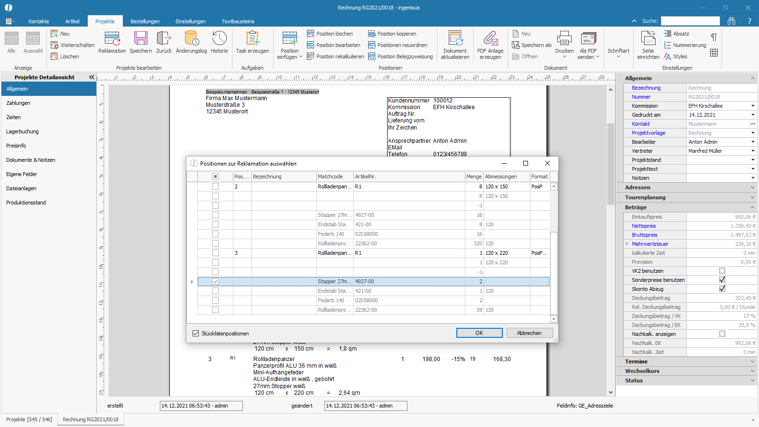The image size is (759, 427).
Task: Click Abbrechen in the dialog
Action: coord(529,333)
